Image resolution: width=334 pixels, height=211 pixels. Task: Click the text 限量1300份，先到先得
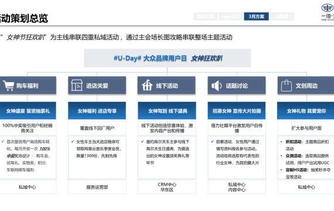(97, 156)
